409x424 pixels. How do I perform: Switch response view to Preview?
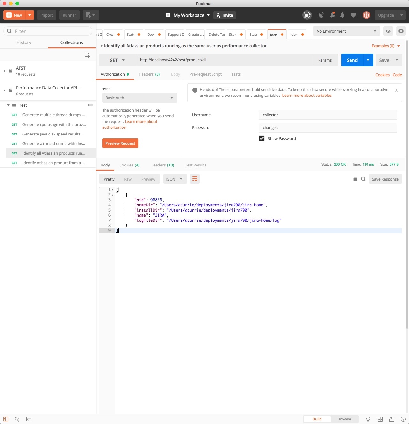(148, 179)
